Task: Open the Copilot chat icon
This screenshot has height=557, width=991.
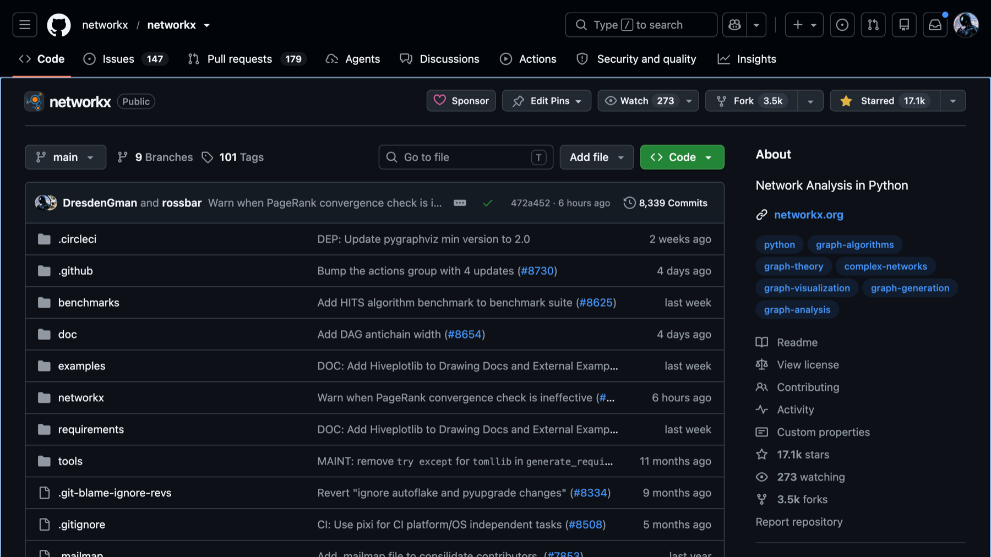Action: tap(734, 25)
